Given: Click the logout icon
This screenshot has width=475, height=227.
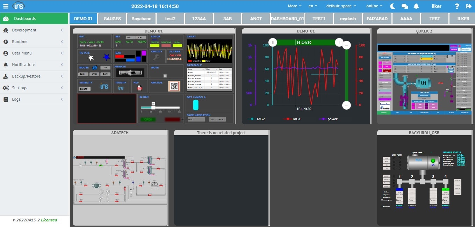Looking at the screenshot, I should tap(468, 6).
